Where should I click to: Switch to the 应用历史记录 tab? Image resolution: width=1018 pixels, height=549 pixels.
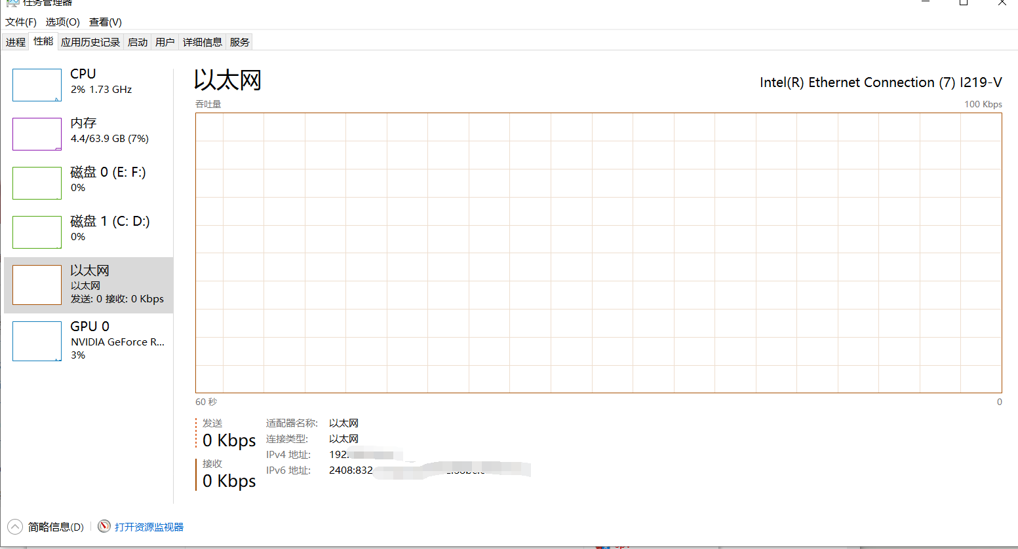90,43
